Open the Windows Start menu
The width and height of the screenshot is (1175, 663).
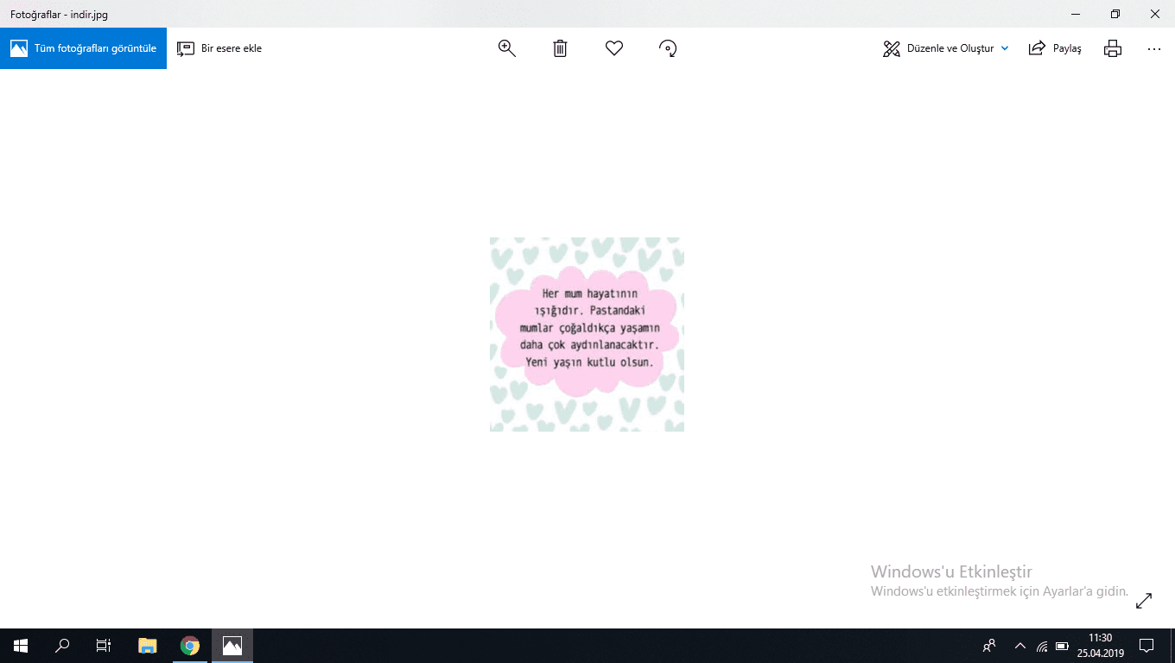(x=21, y=646)
